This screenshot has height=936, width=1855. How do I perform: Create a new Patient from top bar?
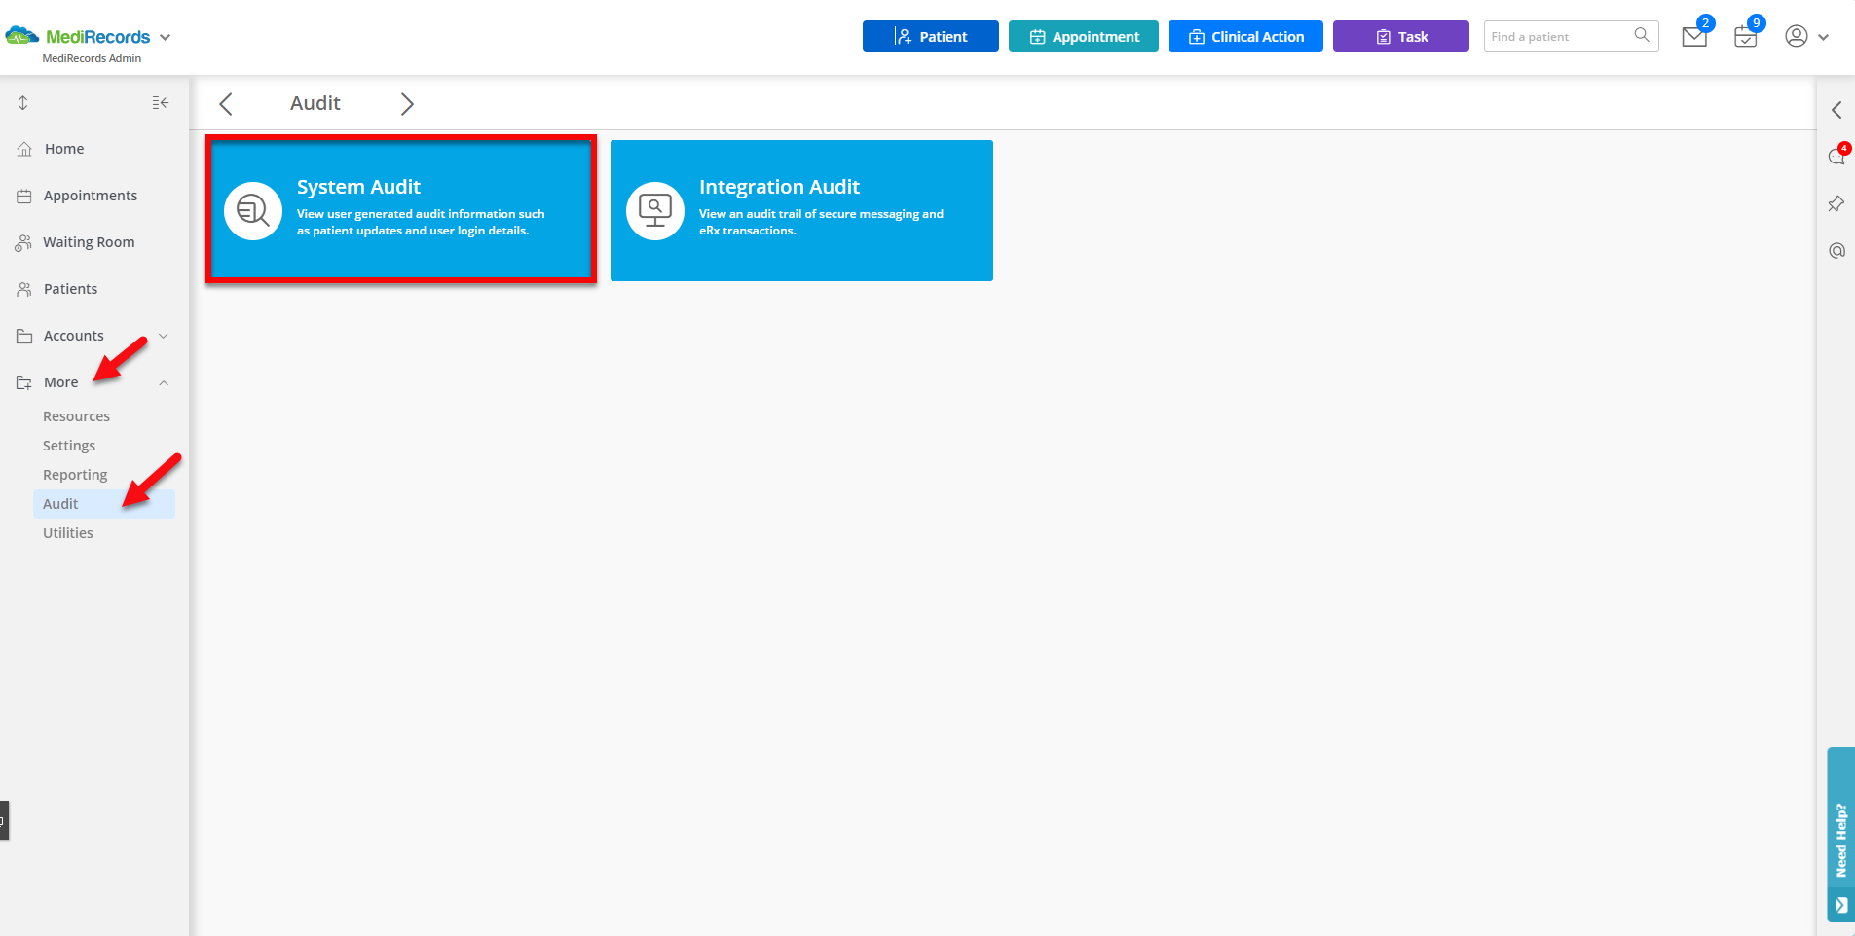pos(930,36)
